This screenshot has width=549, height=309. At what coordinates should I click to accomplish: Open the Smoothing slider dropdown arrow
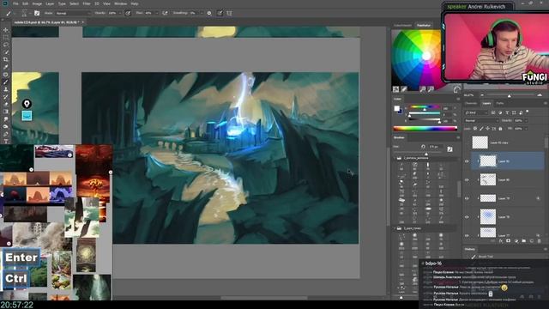pos(202,13)
